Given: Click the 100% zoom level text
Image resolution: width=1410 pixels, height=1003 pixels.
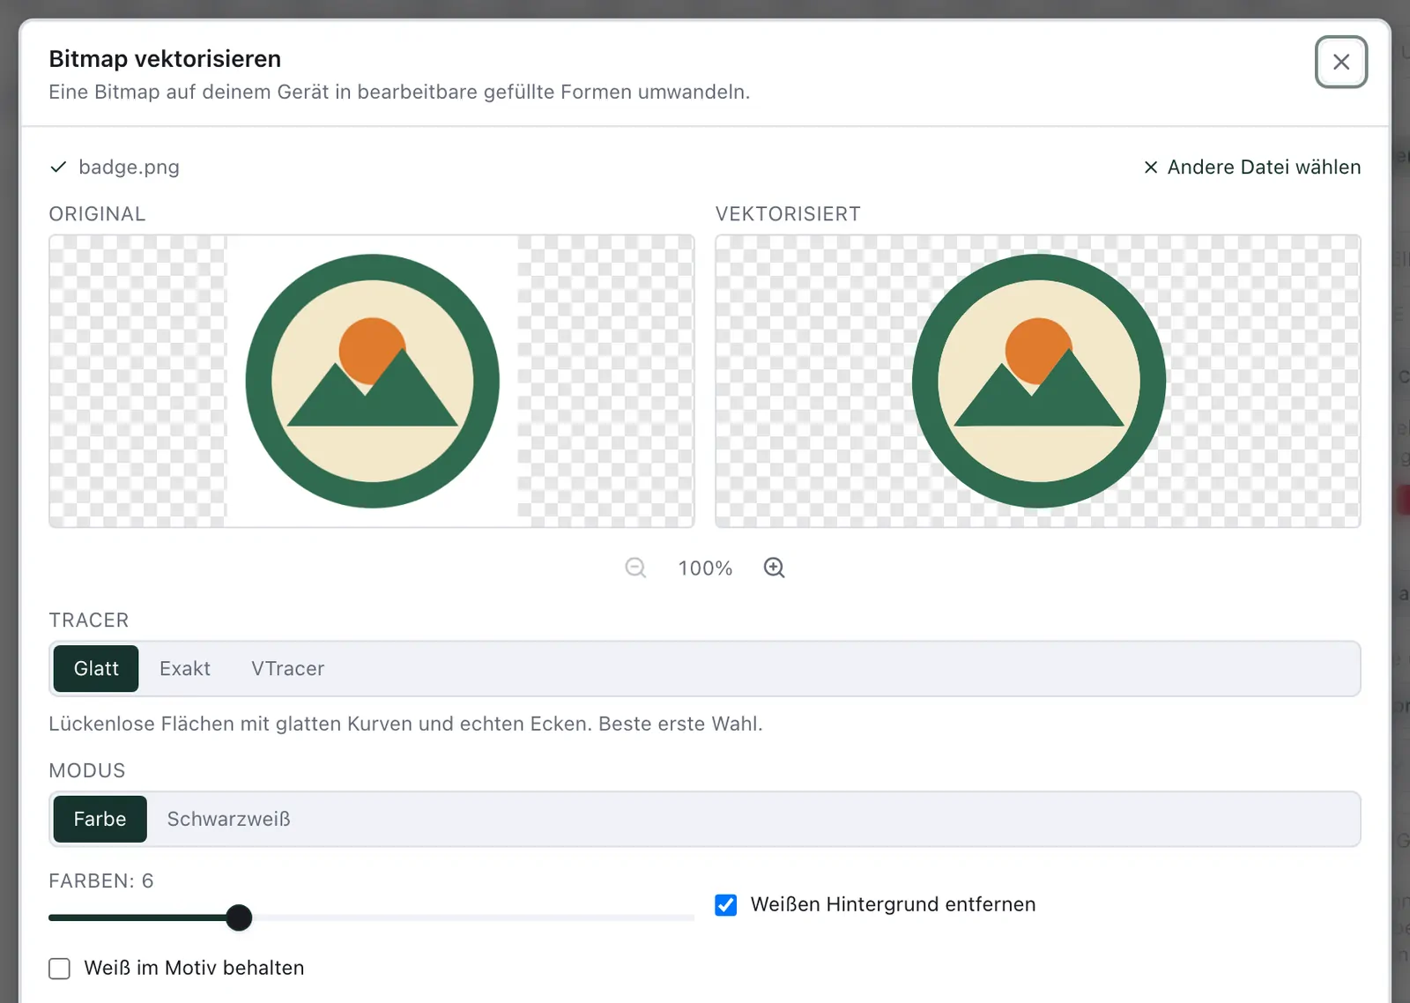Looking at the screenshot, I should [x=705, y=568].
